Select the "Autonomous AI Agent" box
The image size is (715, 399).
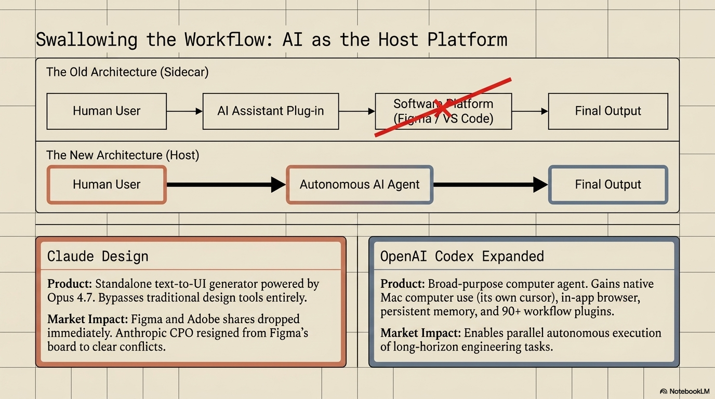pos(360,184)
